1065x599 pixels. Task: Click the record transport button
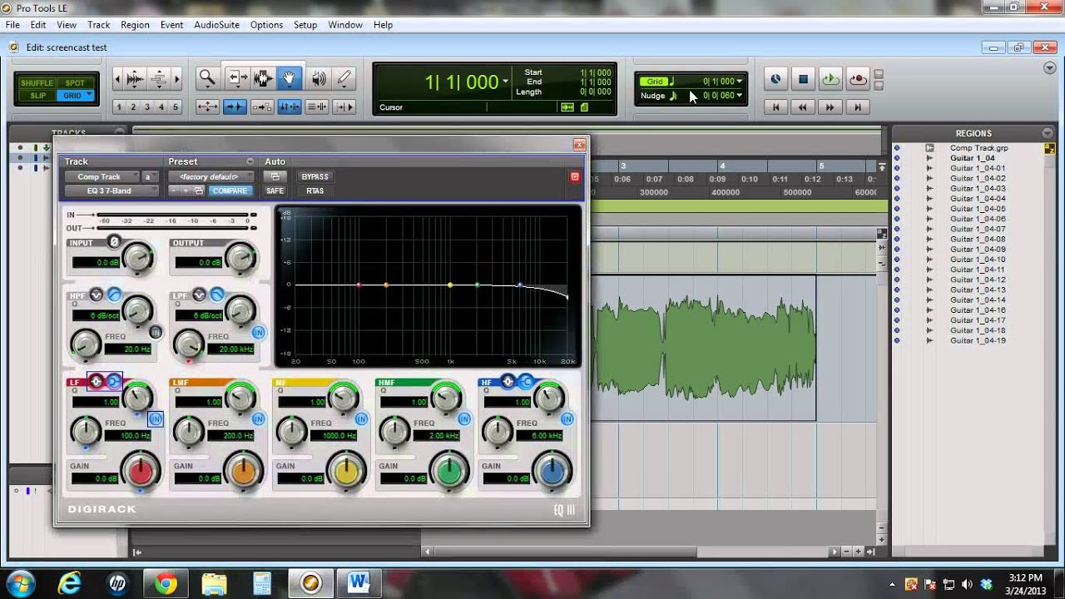858,79
